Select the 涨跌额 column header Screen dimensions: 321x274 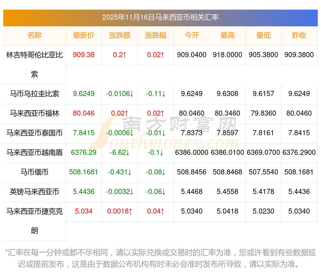[120, 35]
